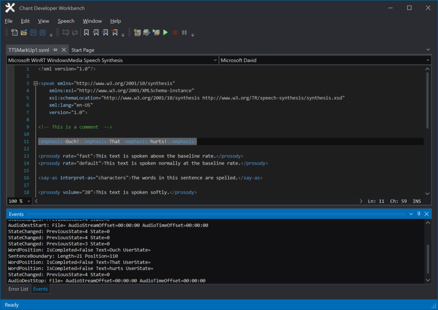
Task: Go to next bookmark
Action: pos(105,32)
